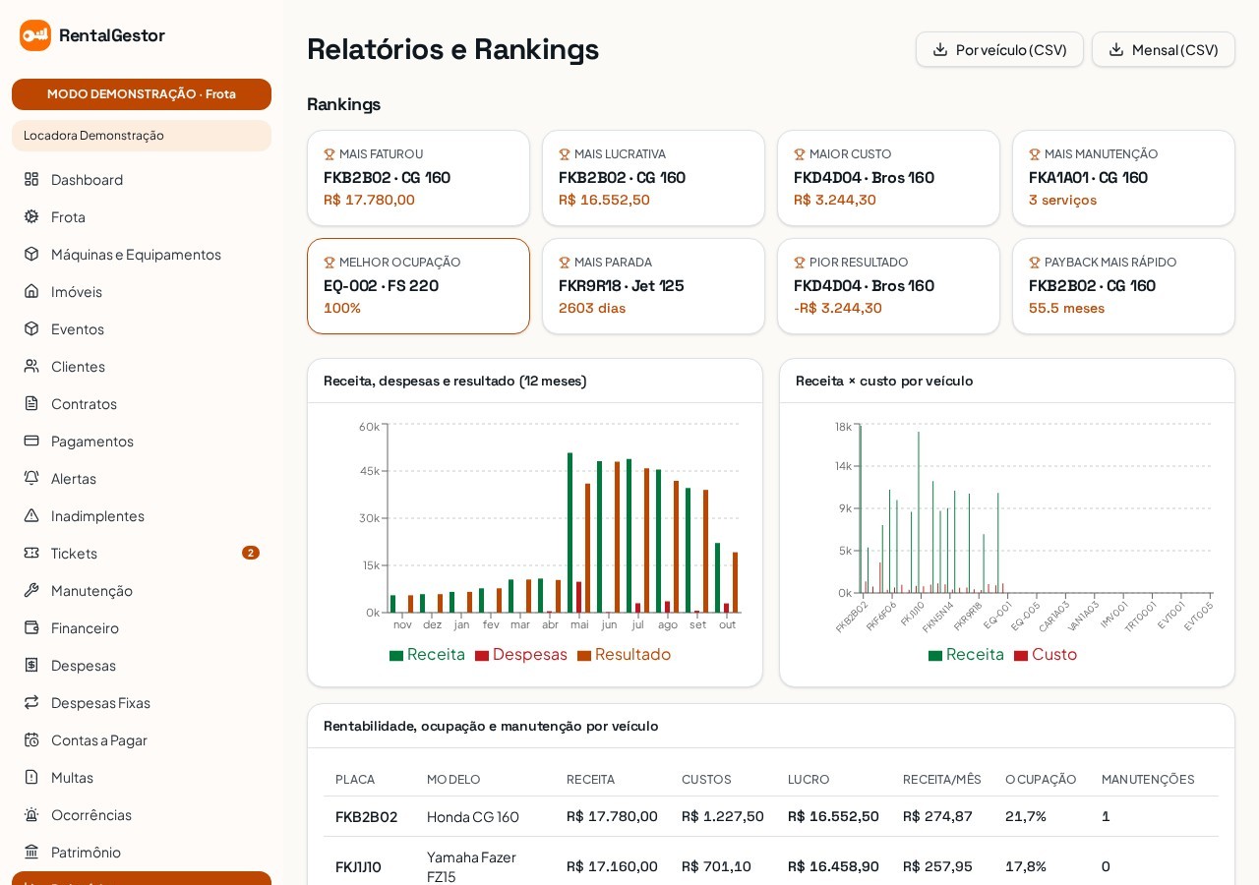Open the Manutenção section
This screenshot has width=1259, height=885.
click(142, 590)
